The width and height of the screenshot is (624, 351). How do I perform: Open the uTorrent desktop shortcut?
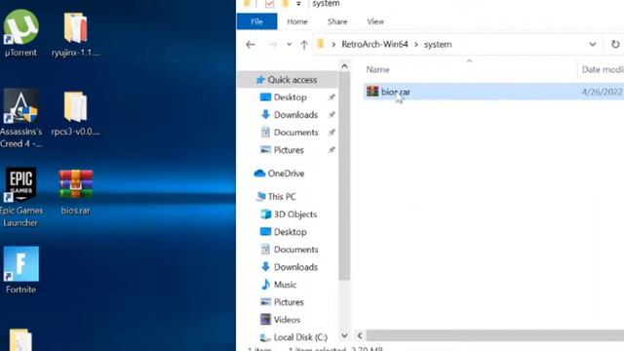20,33
